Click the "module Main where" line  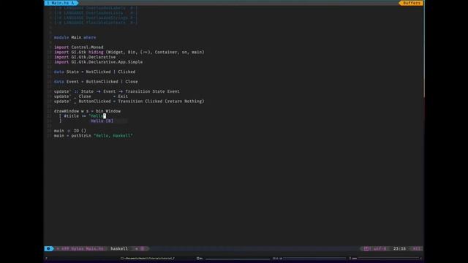pos(75,37)
